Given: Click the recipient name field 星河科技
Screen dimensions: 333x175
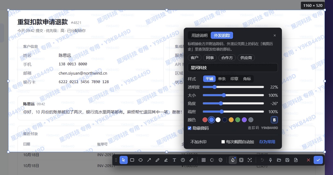Looking at the screenshot, I should click(233, 68).
